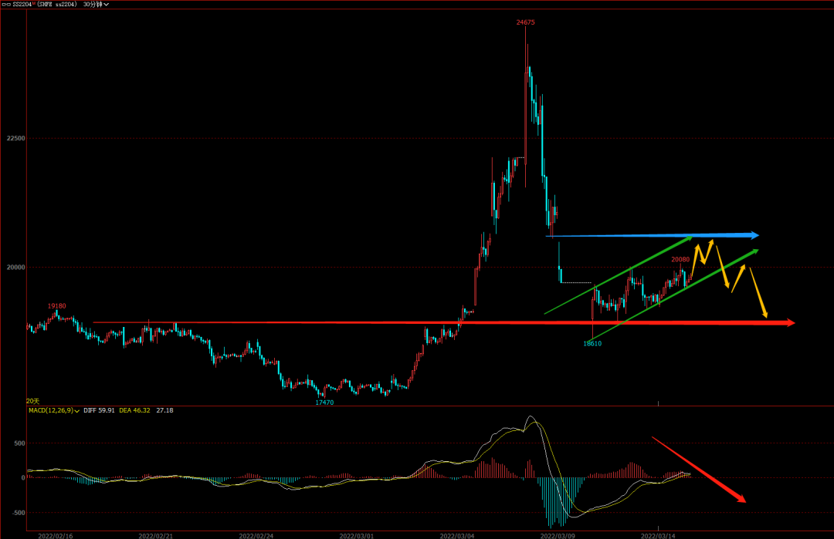Click the 20000 price axis value
This screenshot has height=539, width=834.
[x=16, y=267]
